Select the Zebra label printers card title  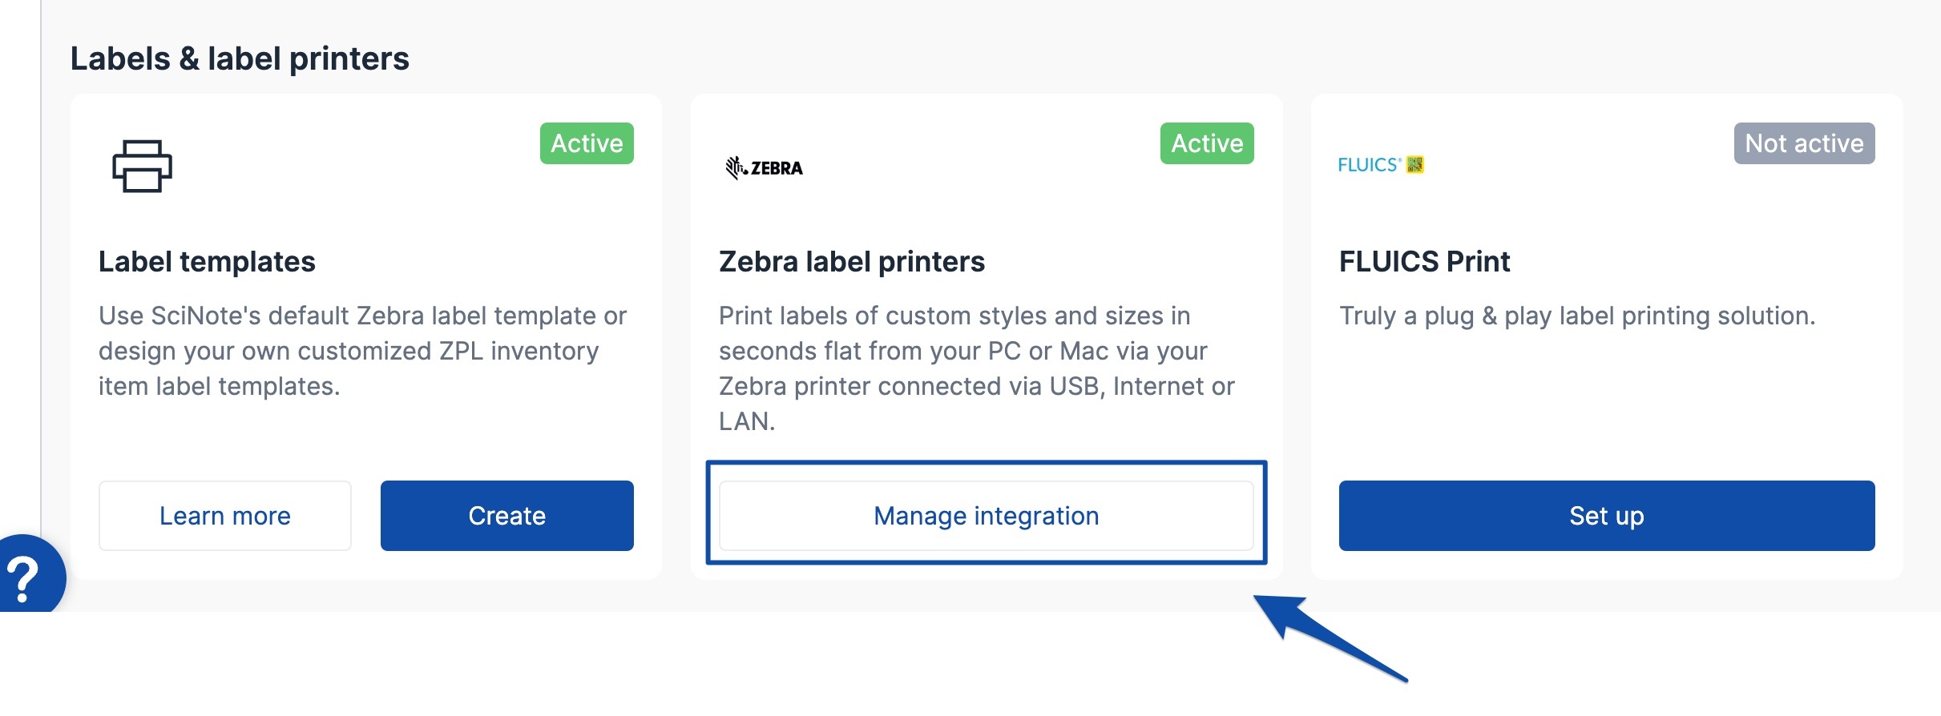(x=853, y=261)
